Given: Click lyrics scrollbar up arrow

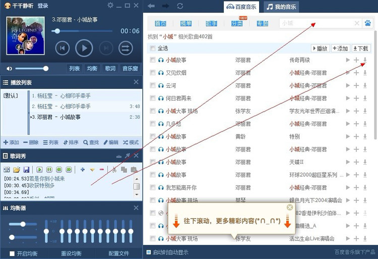Looking at the screenshot, I should point(137,179).
